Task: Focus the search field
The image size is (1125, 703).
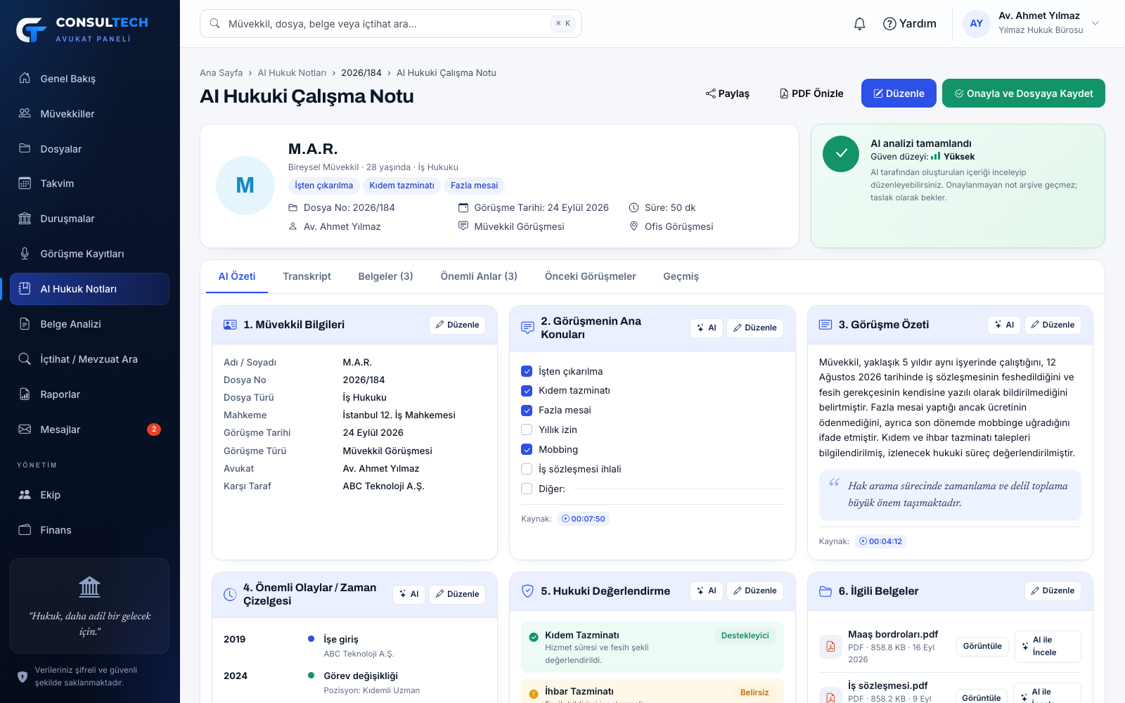Action: (391, 23)
